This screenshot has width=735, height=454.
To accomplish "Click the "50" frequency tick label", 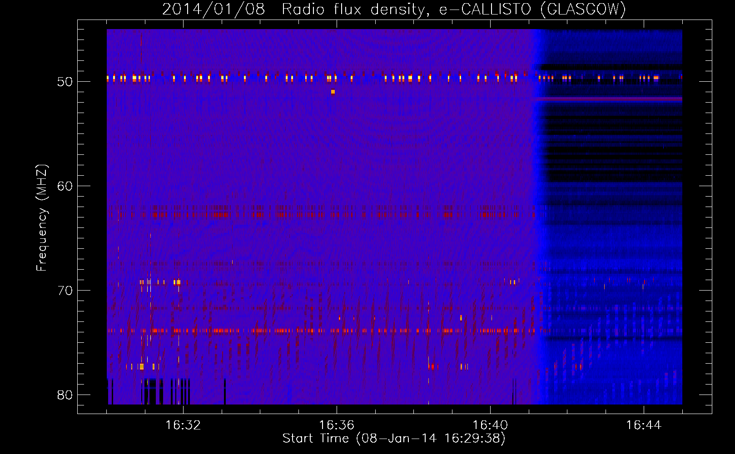I will 65,82.
